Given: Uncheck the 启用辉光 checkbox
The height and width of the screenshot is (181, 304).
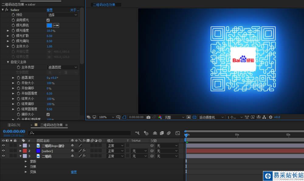Looking at the screenshot, I should tap(48, 20).
